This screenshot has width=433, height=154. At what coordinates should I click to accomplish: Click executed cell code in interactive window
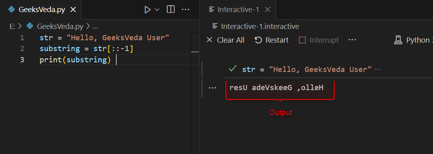[307, 69]
